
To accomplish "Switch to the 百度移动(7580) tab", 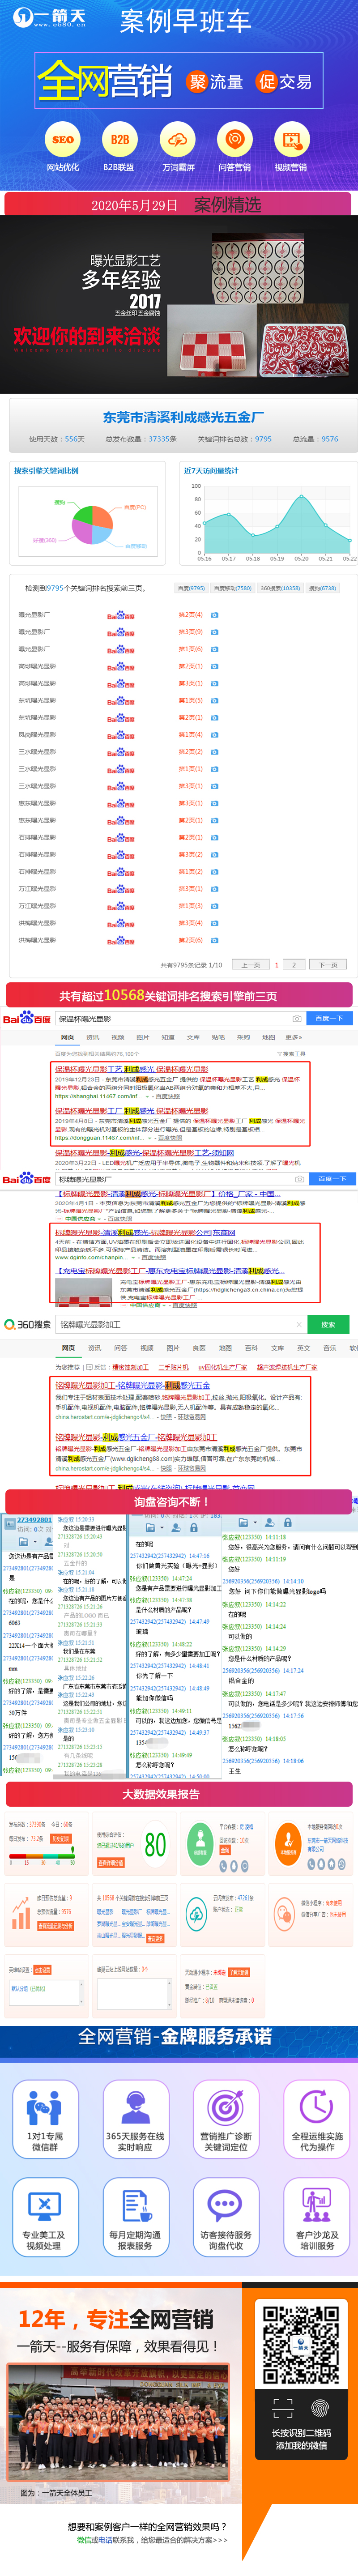I will [232, 588].
